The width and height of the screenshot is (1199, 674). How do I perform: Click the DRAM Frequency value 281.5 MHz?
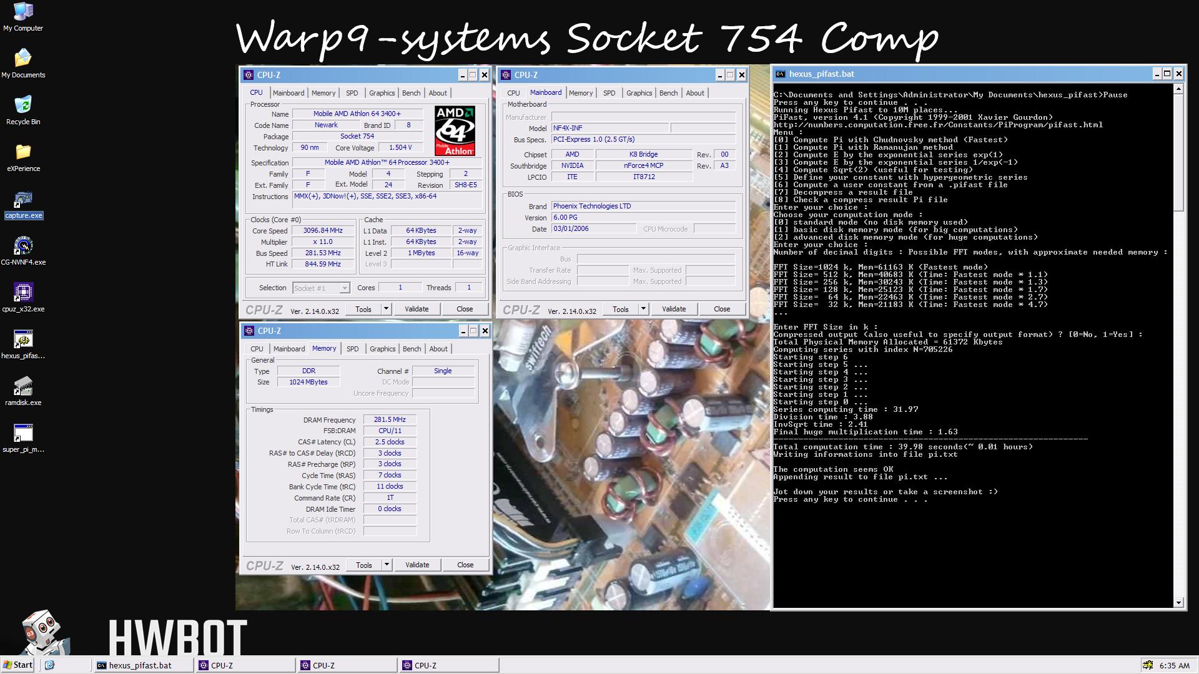point(390,419)
